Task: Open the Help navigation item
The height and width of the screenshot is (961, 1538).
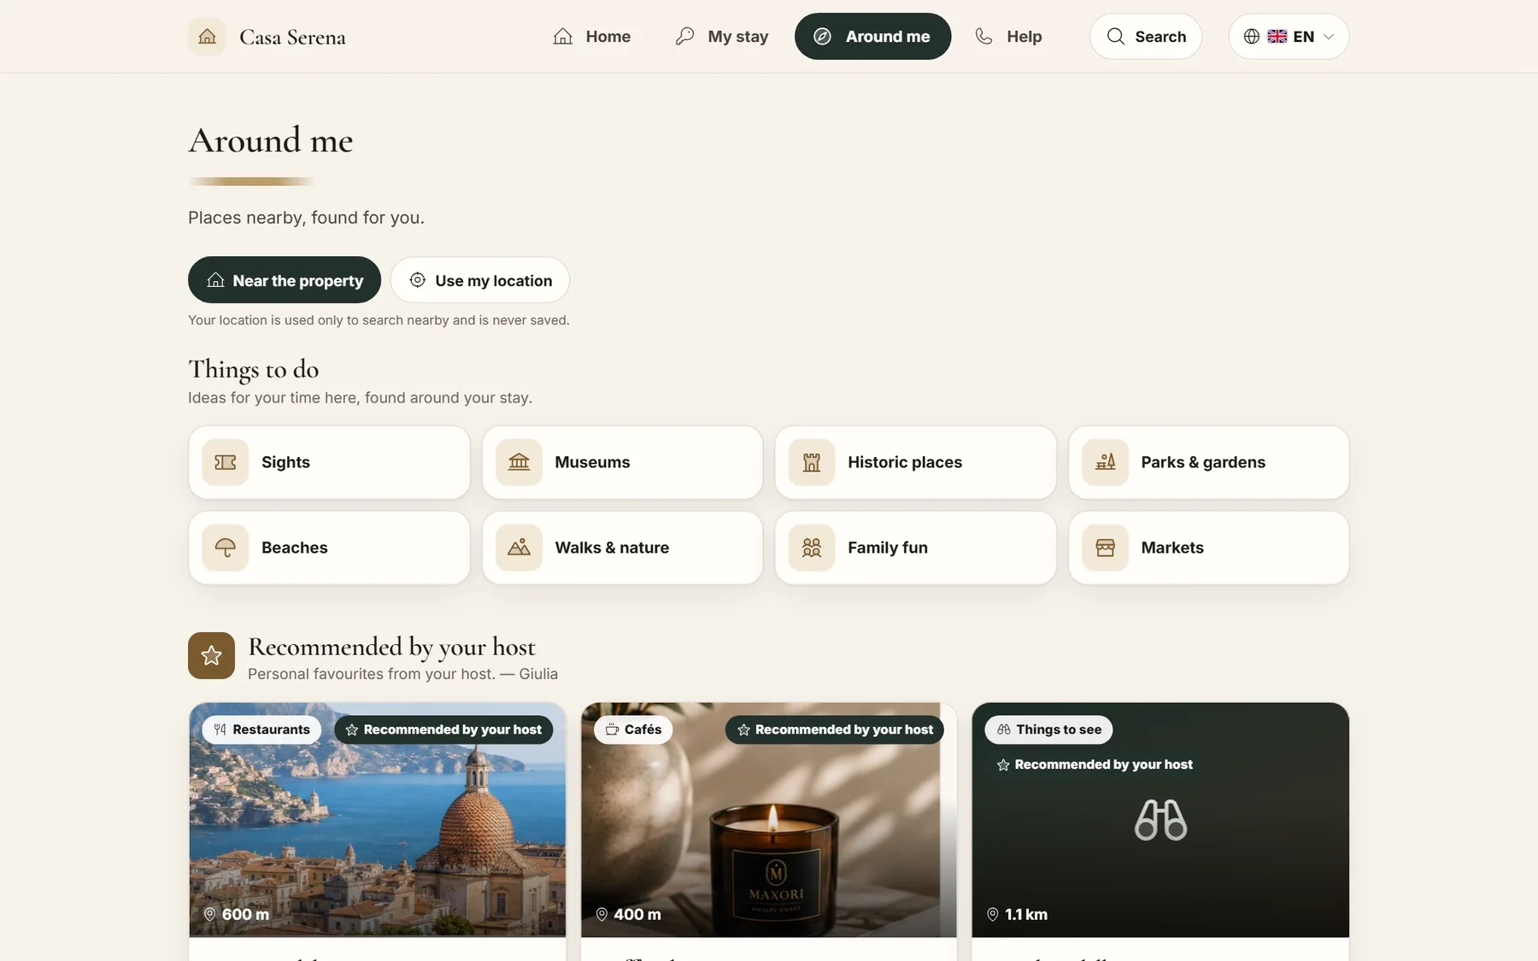Action: coord(1008,37)
